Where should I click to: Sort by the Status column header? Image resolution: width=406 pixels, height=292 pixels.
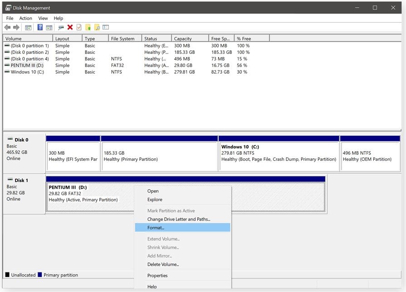point(157,38)
